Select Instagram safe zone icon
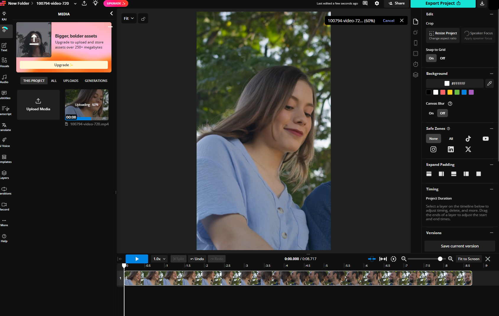The width and height of the screenshot is (499, 316). click(x=433, y=149)
